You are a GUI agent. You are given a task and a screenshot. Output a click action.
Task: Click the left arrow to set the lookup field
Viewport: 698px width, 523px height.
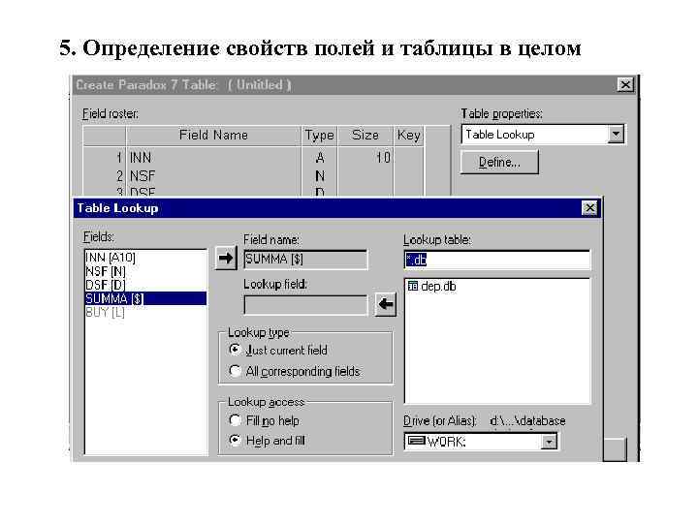pos(386,305)
